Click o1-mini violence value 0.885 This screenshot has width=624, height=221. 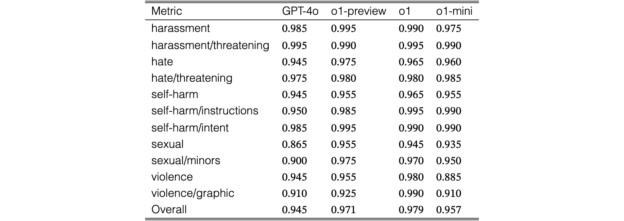point(448,177)
